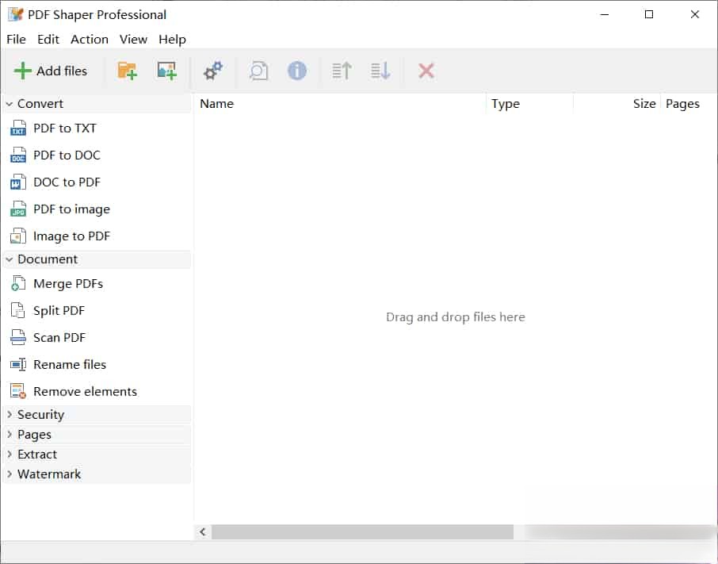
Task: Sort by the Size column header
Action: (x=617, y=104)
